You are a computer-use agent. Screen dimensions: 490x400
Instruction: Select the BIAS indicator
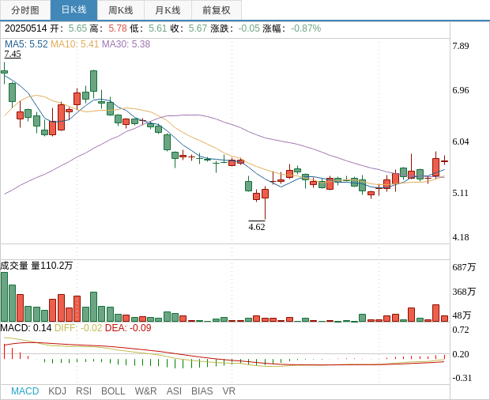(x=202, y=391)
